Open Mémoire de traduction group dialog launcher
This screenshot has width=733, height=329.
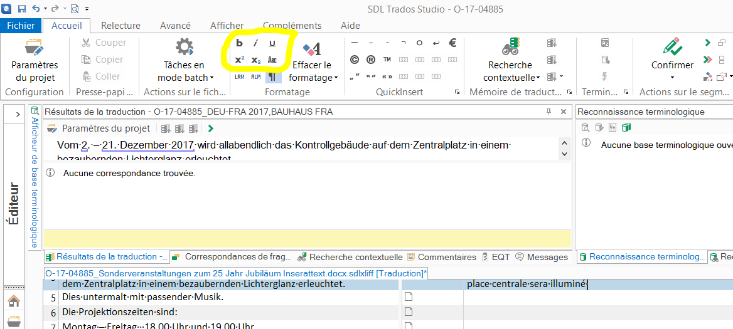(569, 92)
